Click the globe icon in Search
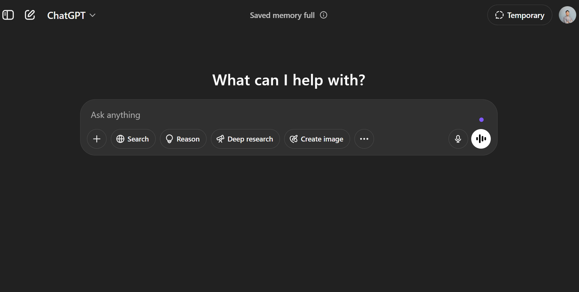This screenshot has width=579, height=292. (x=120, y=139)
